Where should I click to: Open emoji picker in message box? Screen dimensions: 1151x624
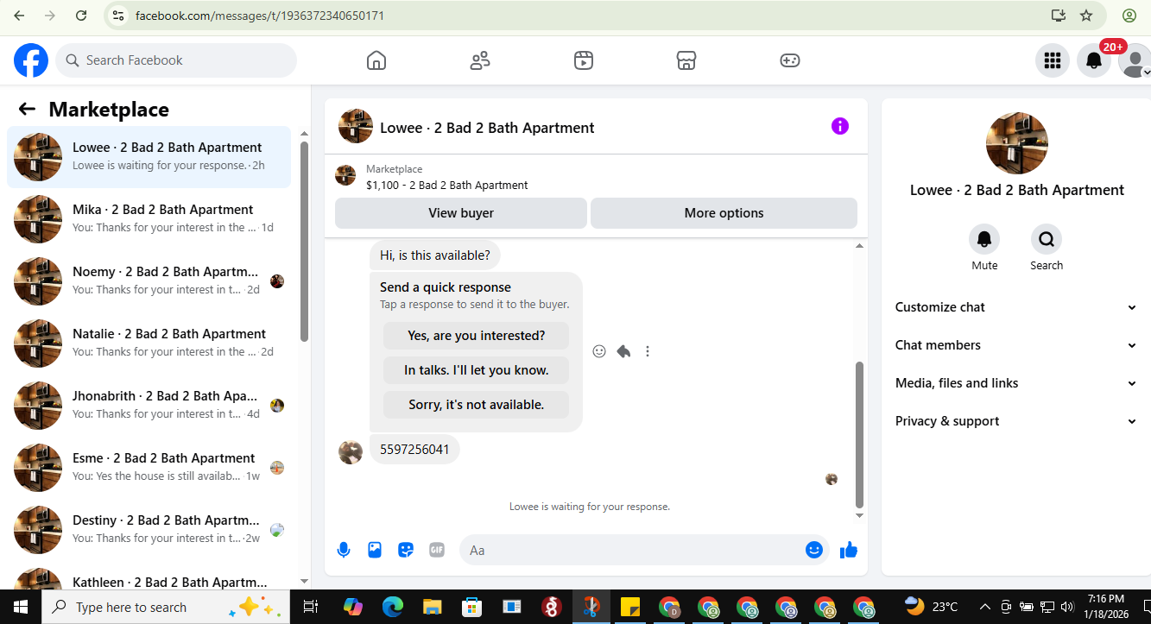pyautogui.click(x=814, y=550)
